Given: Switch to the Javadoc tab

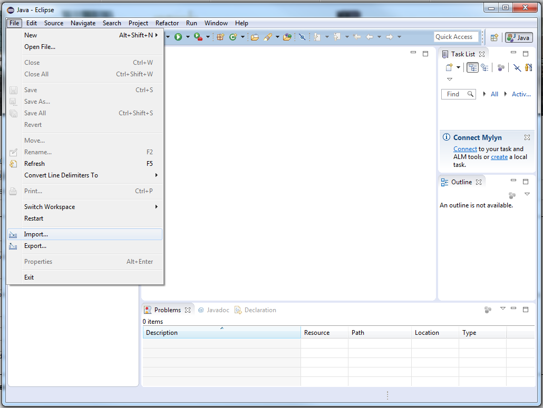Looking at the screenshot, I should pyautogui.click(x=214, y=310).
